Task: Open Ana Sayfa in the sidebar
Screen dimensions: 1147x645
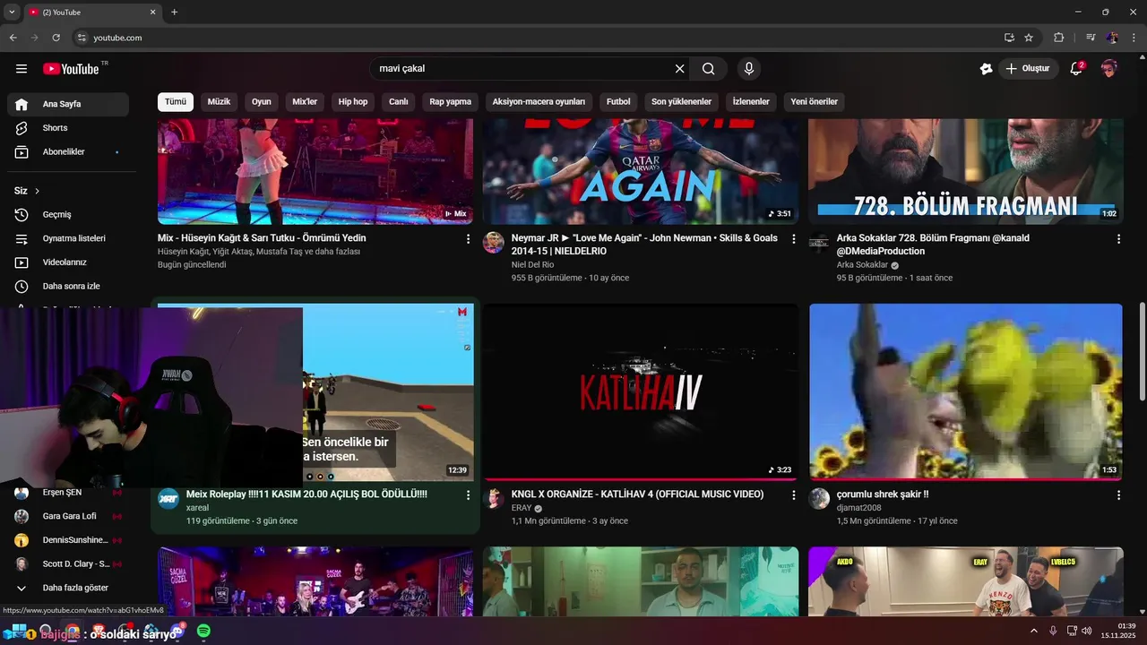Action: pyautogui.click(x=68, y=104)
